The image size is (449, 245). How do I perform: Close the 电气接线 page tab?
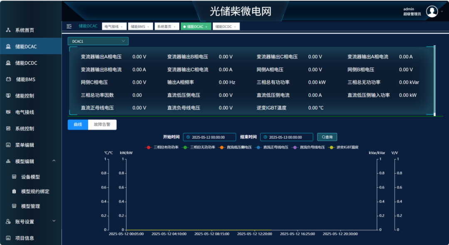[122, 27]
